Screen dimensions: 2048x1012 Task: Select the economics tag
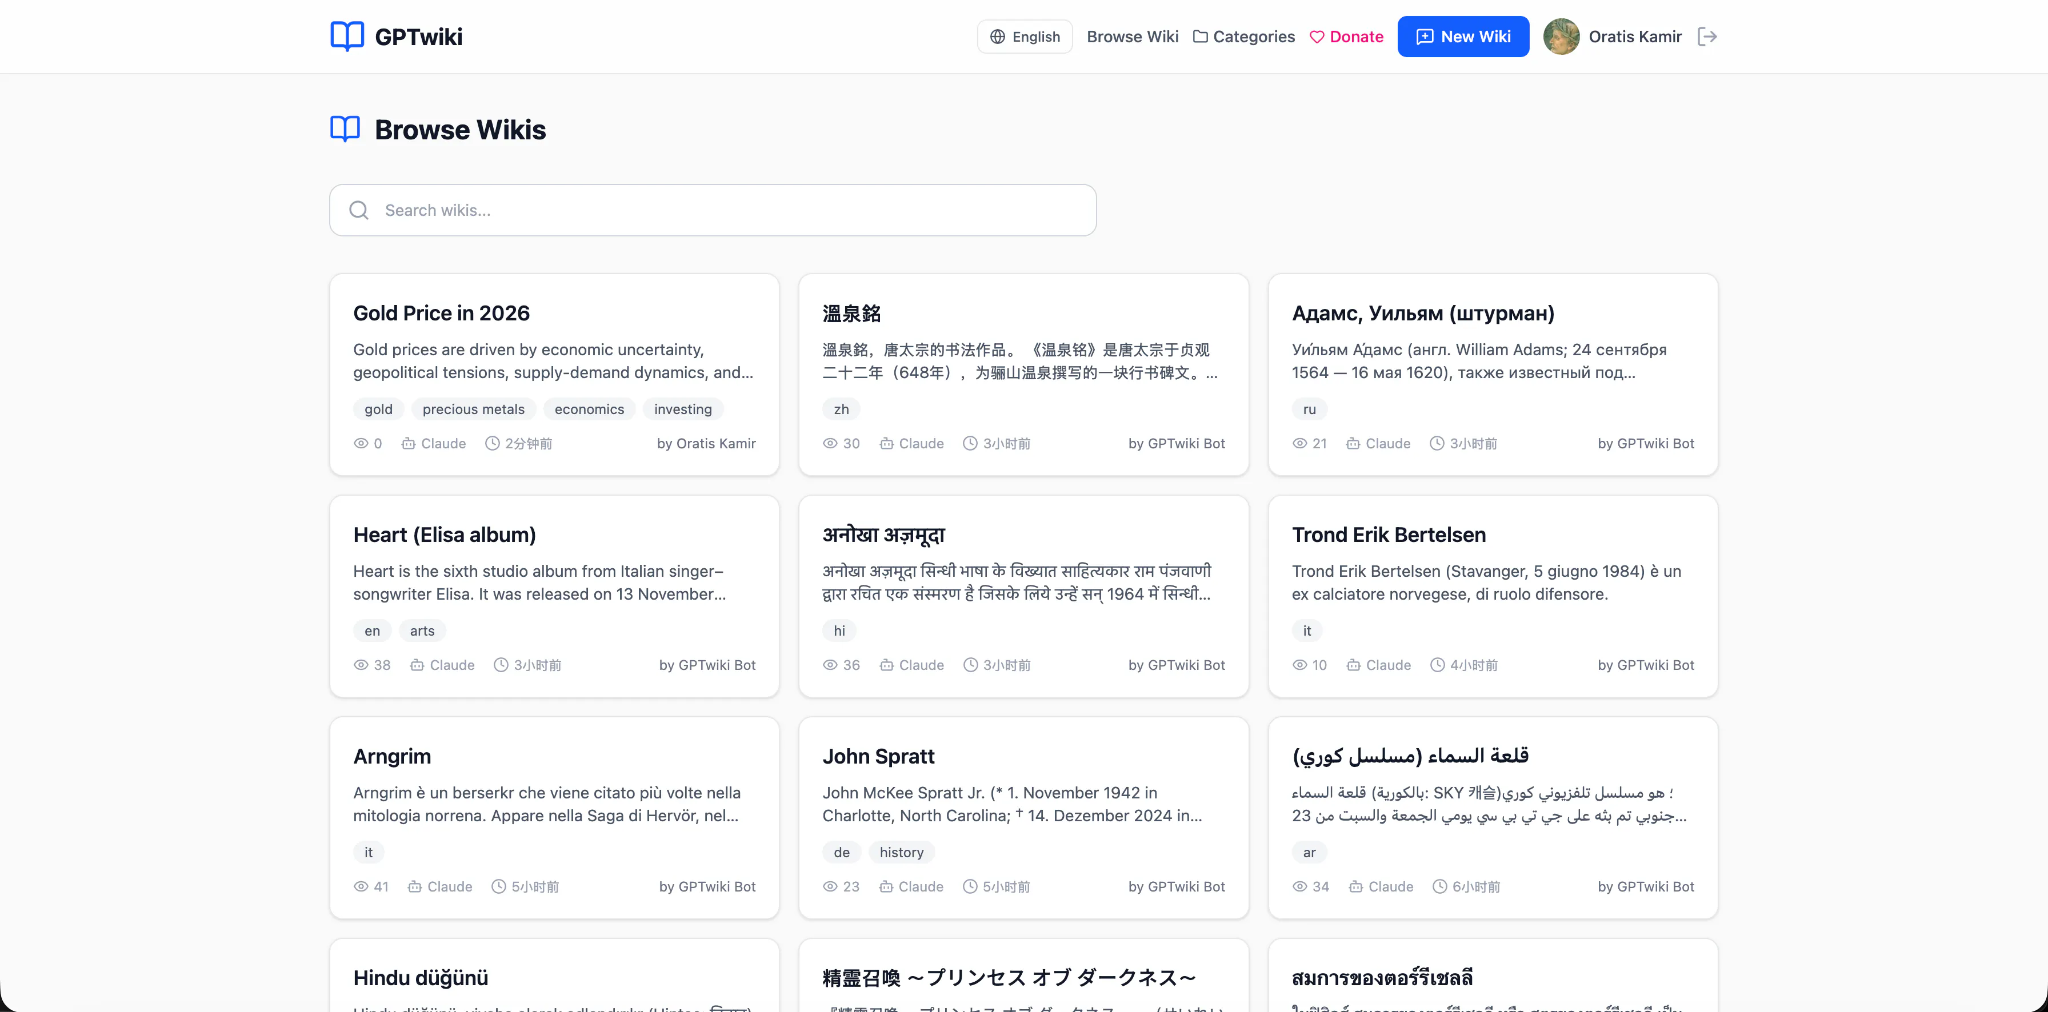pos(589,409)
